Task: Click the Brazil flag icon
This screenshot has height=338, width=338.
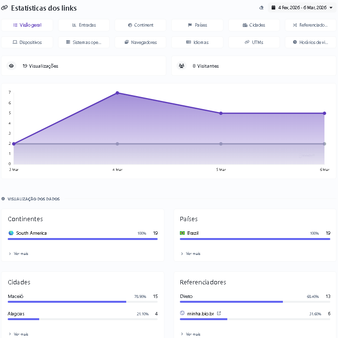Action: (x=182, y=233)
